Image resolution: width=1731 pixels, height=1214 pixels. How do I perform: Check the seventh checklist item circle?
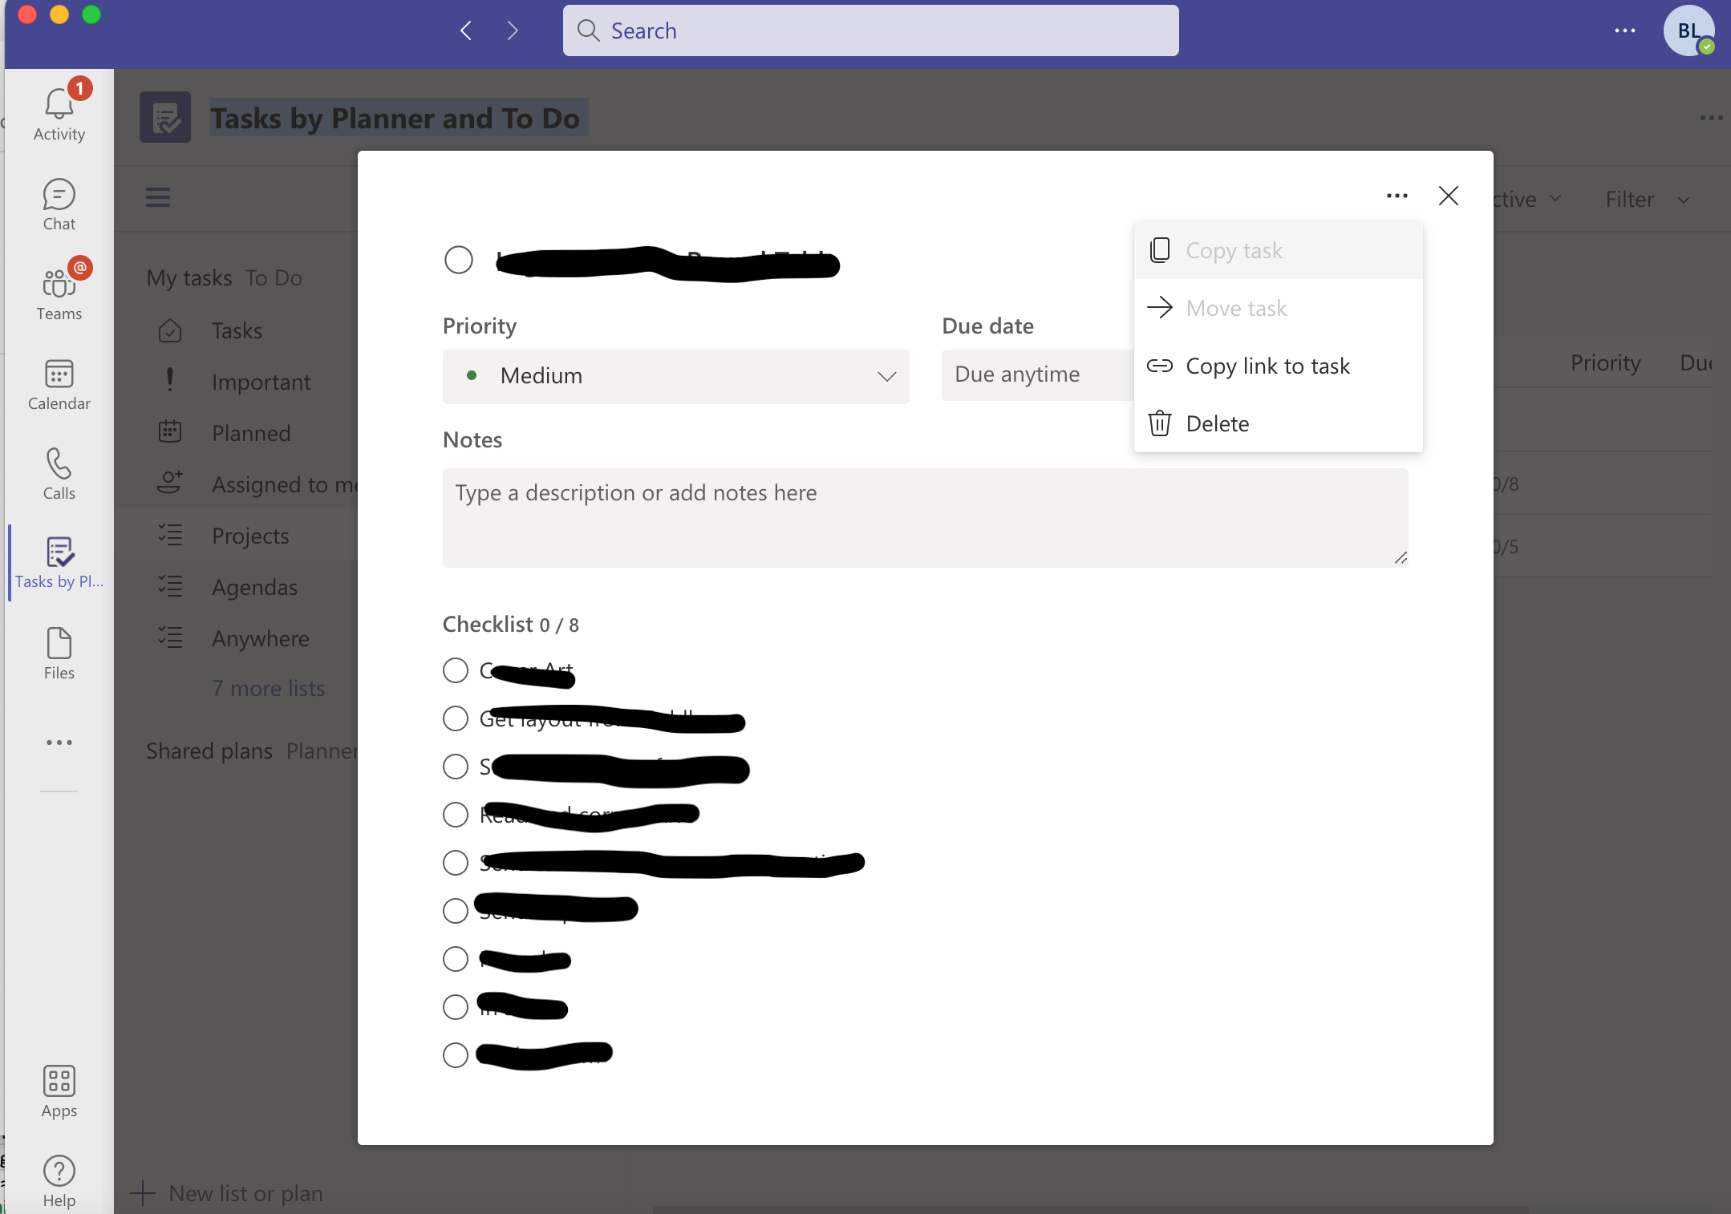[456, 959]
